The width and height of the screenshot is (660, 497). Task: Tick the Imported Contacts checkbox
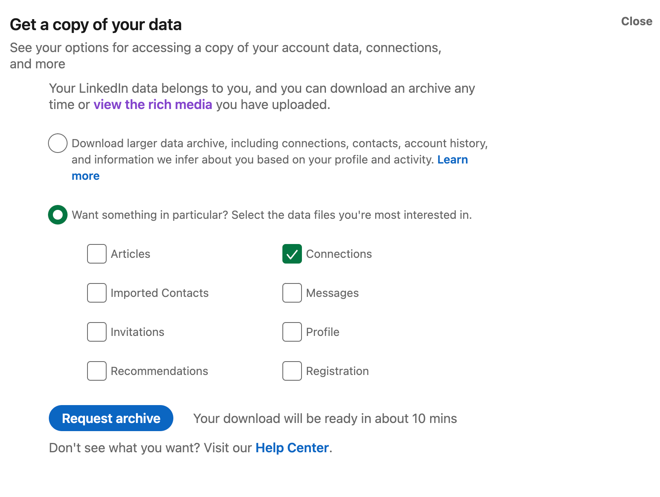pyautogui.click(x=97, y=293)
